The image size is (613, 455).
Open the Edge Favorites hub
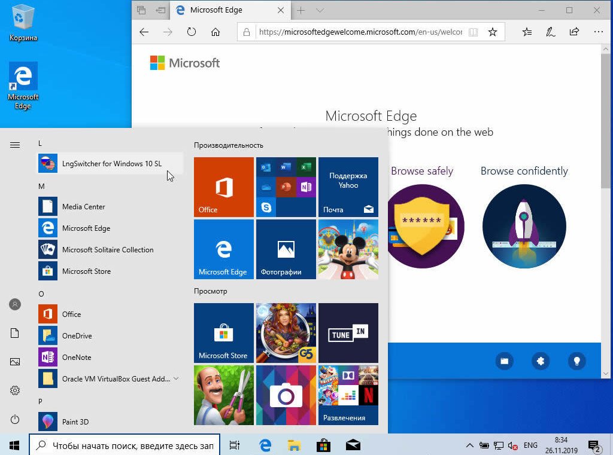[527, 32]
